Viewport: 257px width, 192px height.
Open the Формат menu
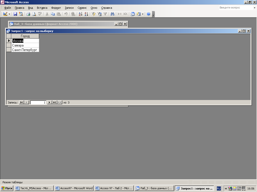[x=56, y=8]
